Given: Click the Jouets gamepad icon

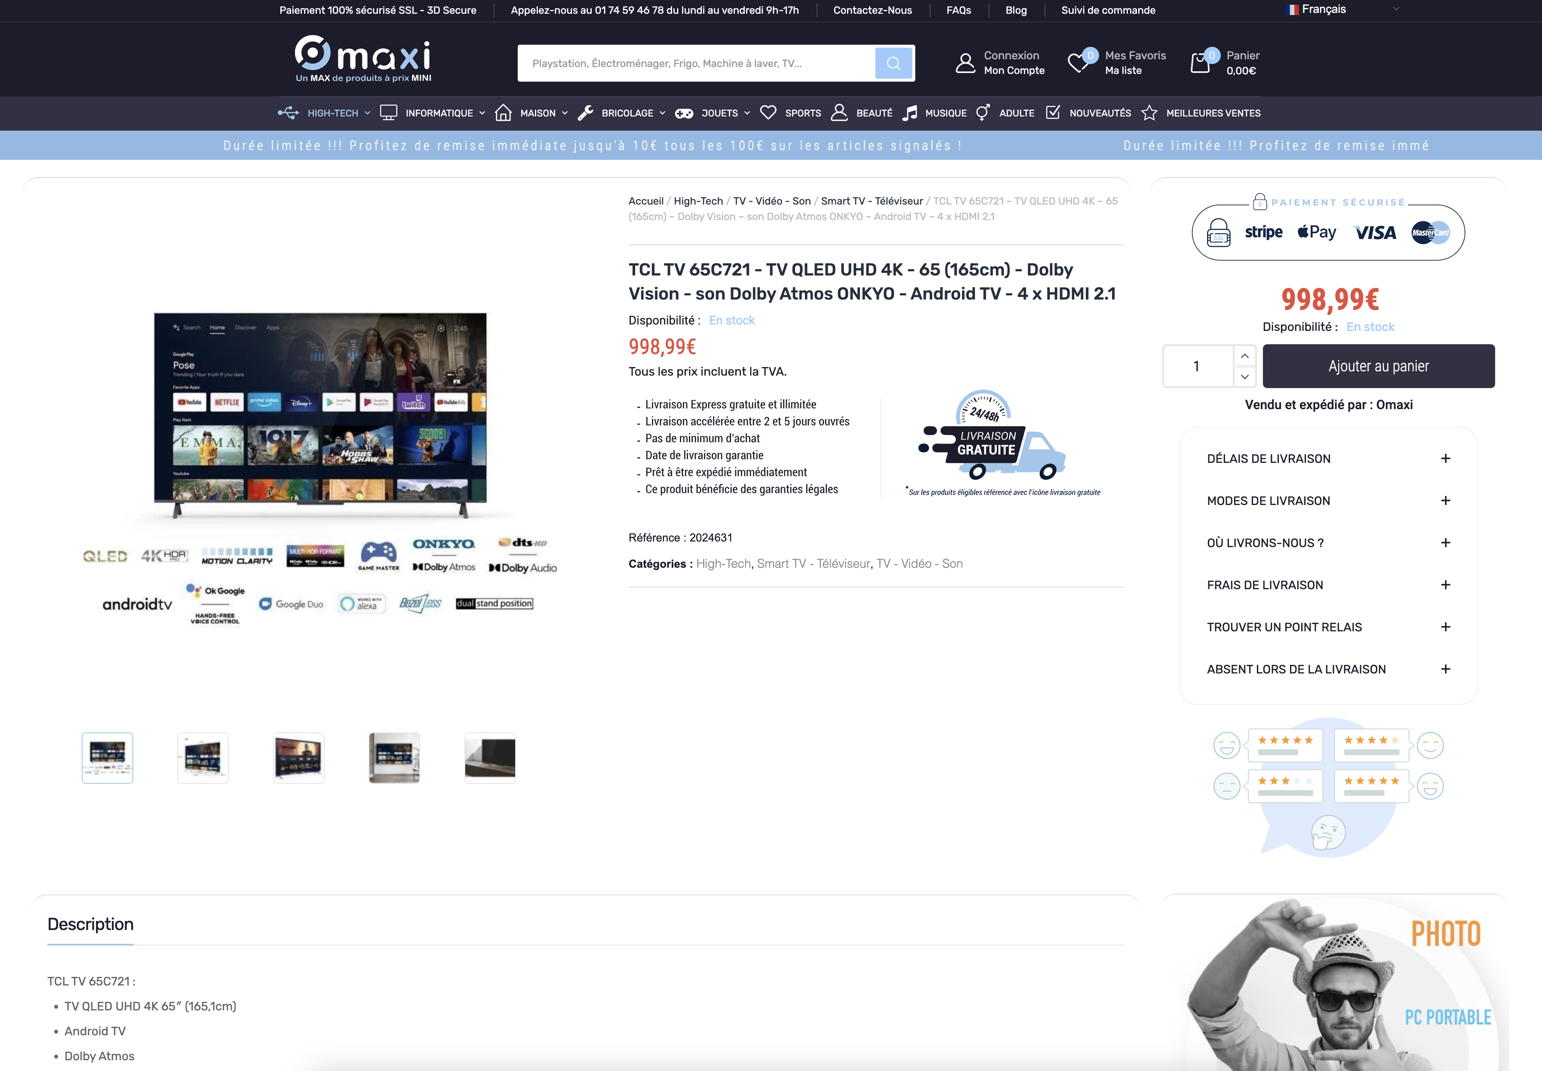Looking at the screenshot, I should [x=684, y=113].
